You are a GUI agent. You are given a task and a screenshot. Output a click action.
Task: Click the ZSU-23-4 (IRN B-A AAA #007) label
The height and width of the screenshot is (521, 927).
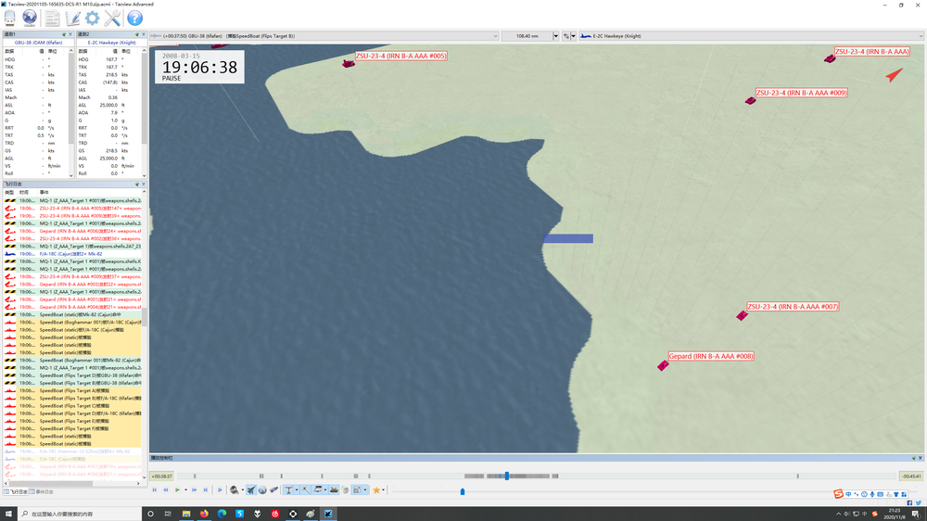pos(793,306)
